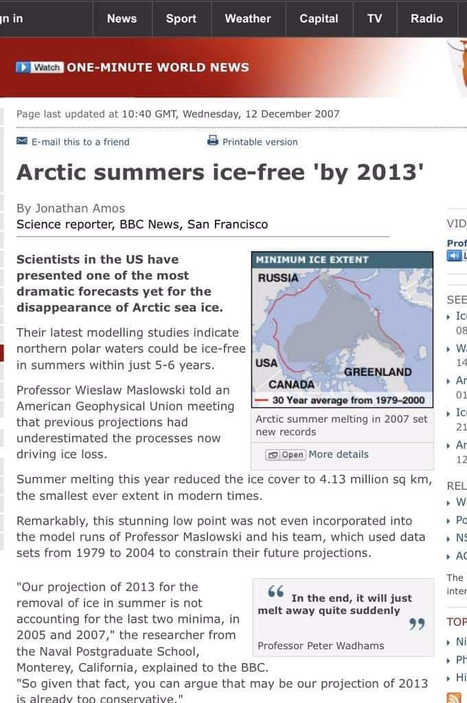Click the printer icon
467x703 pixels.
coord(212,141)
